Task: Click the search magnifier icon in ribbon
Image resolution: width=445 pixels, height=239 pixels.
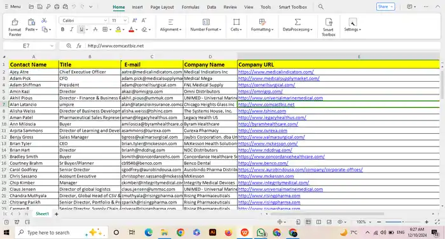Action: [x=321, y=6]
